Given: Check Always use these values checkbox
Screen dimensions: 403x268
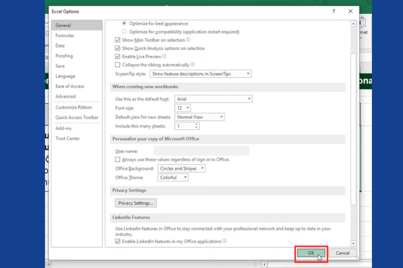Looking at the screenshot, I should pyautogui.click(x=117, y=159).
